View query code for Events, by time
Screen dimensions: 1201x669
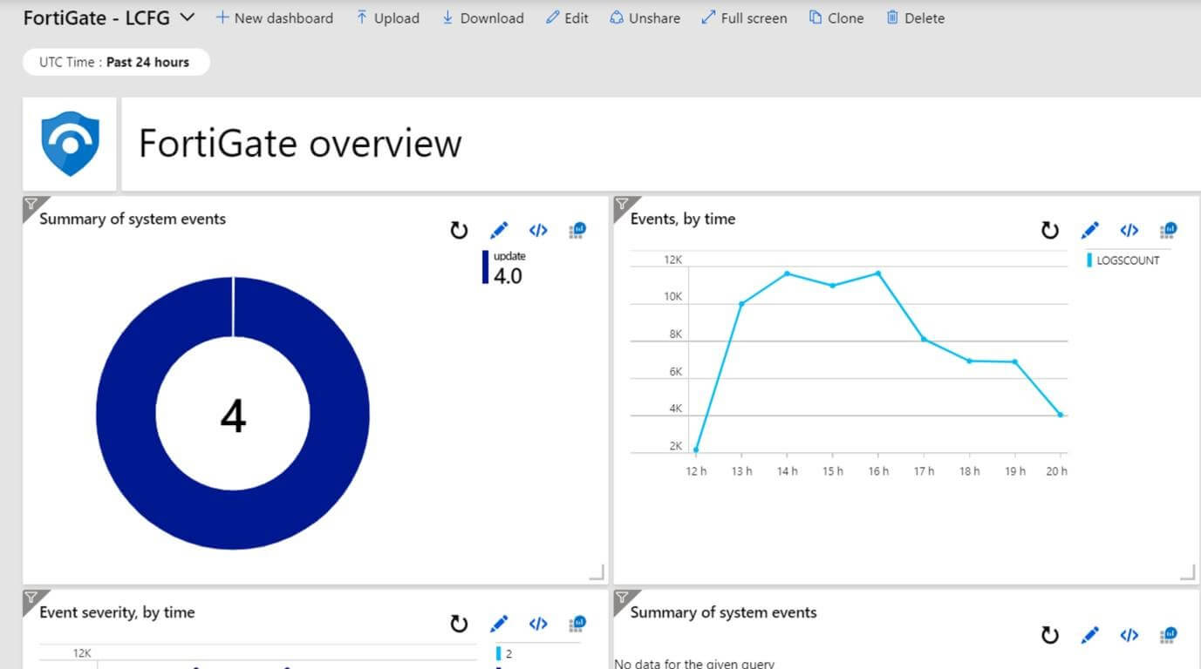click(x=1129, y=231)
